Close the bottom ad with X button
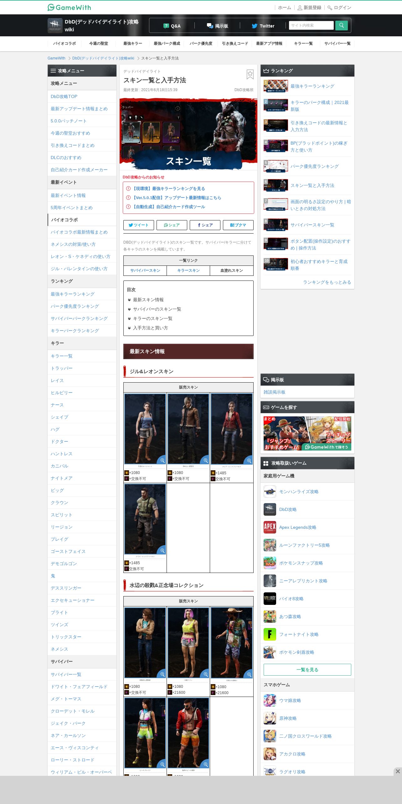 coord(398,771)
